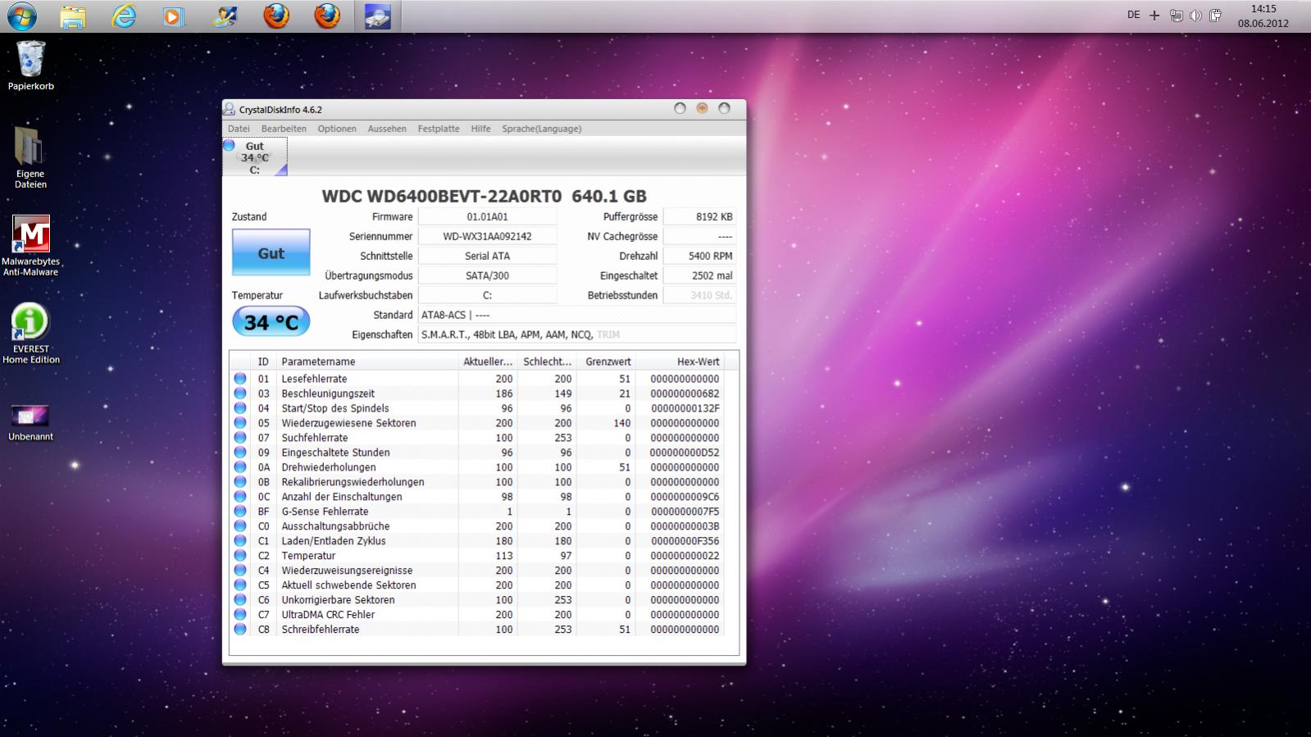Click status circle for Wiederzugewiesene Sektoren

240,423
